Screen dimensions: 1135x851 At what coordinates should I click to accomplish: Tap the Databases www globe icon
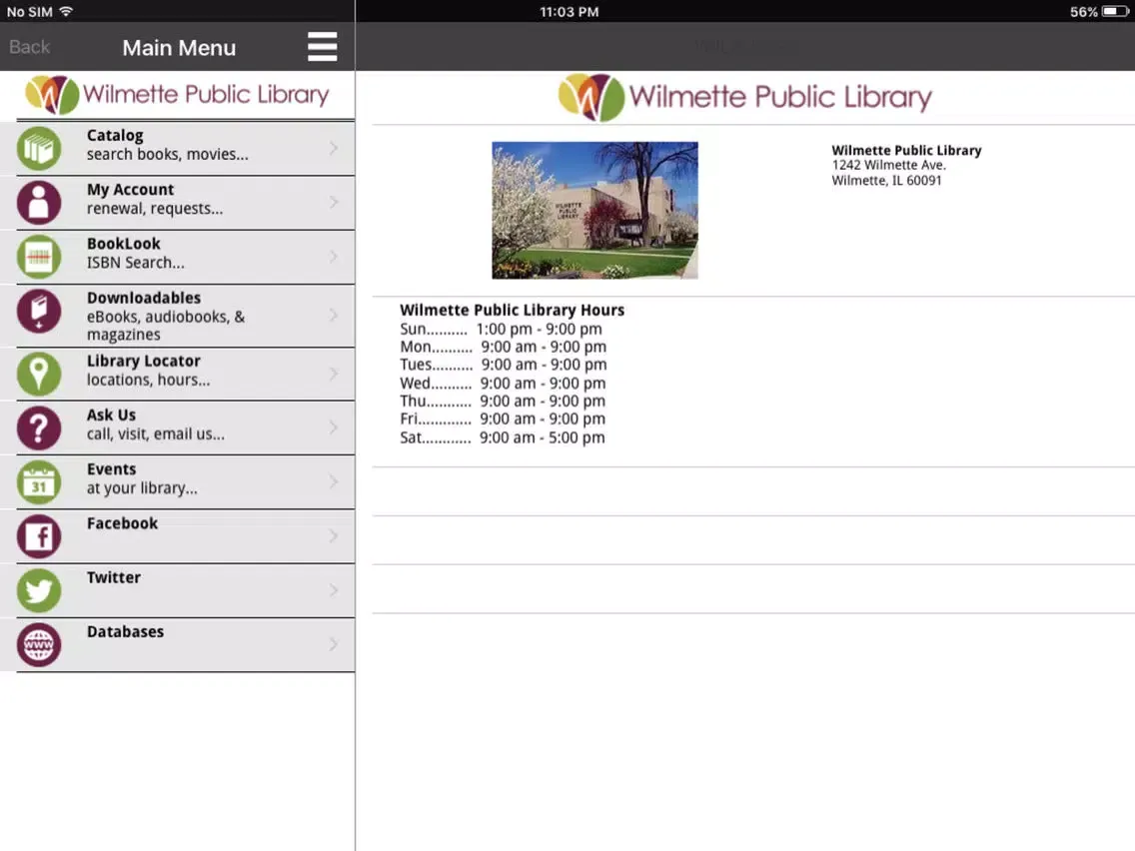tap(39, 645)
